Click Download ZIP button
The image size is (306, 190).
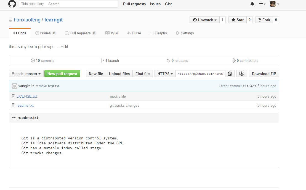click(264, 74)
